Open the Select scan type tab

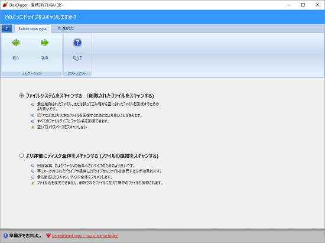pos(32,29)
